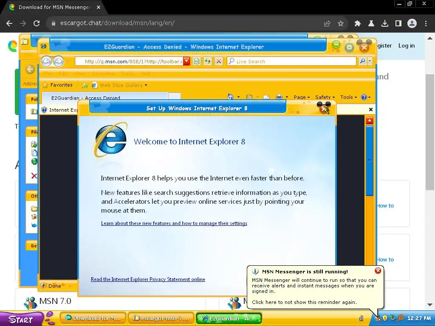Click the IE Help question-mark icon
This screenshot has width=435, height=326.
[364, 97]
